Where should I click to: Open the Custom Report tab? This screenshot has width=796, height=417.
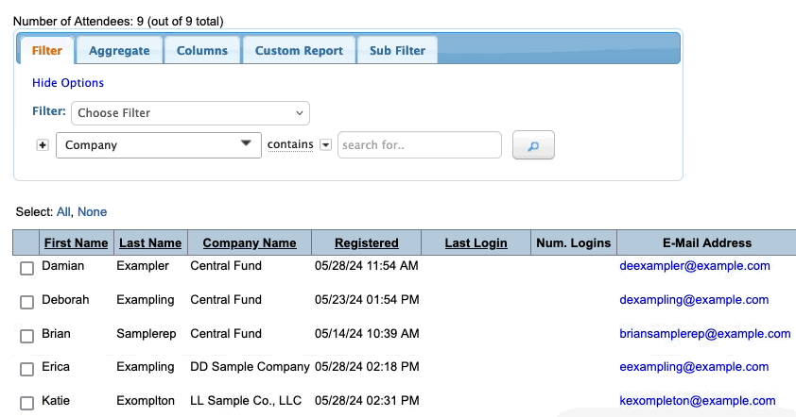click(299, 51)
